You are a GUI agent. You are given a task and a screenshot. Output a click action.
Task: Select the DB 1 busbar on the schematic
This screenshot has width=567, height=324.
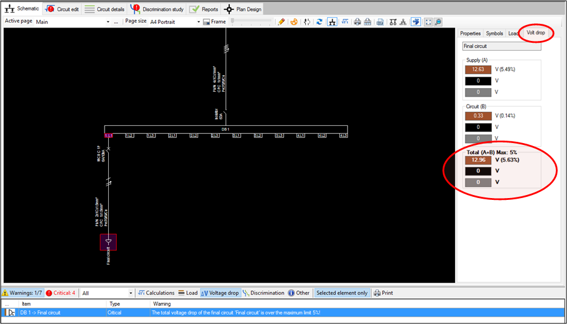226,129
